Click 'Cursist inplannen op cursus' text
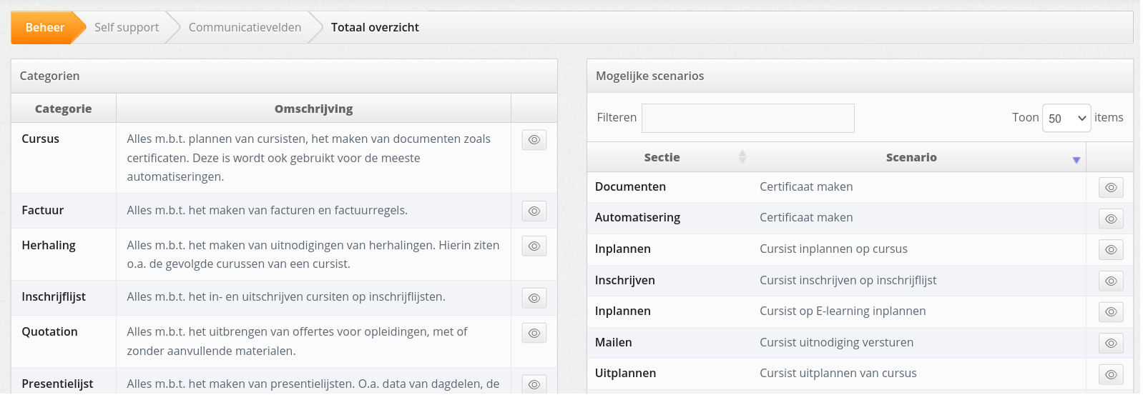 [833, 249]
